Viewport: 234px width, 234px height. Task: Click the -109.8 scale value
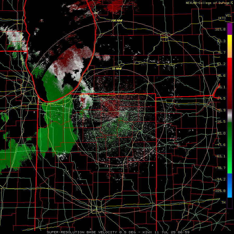click(x=219, y=191)
